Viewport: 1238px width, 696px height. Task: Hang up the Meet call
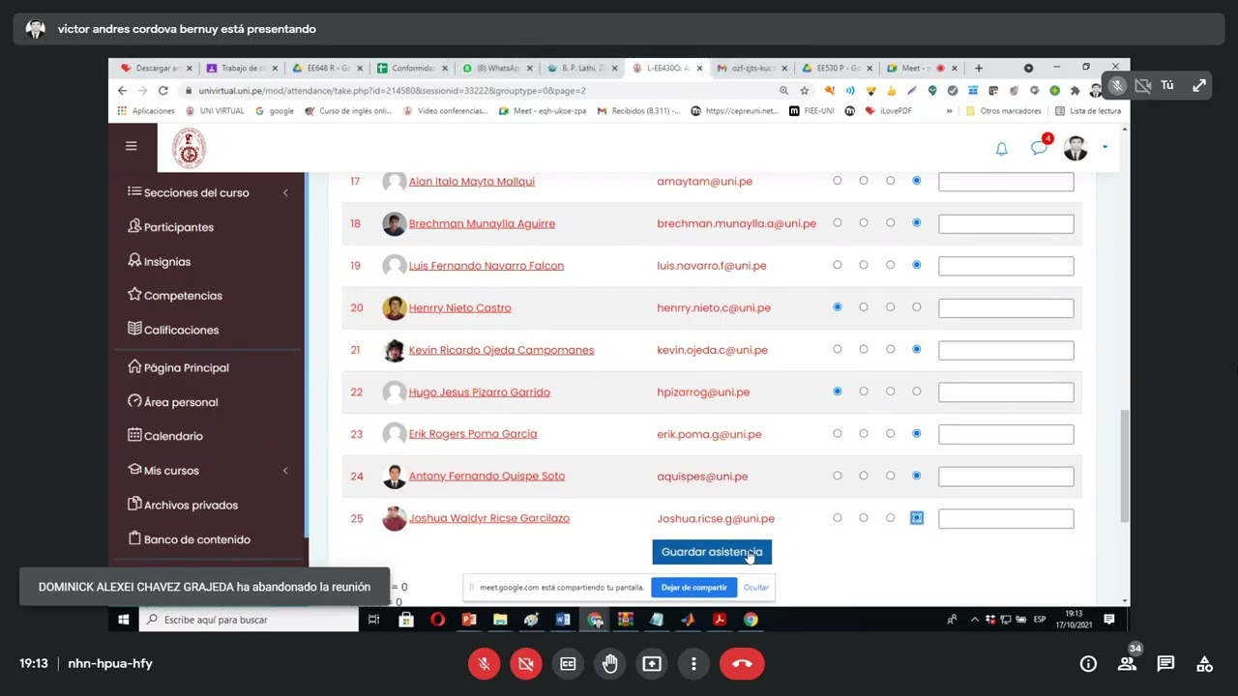[742, 664]
